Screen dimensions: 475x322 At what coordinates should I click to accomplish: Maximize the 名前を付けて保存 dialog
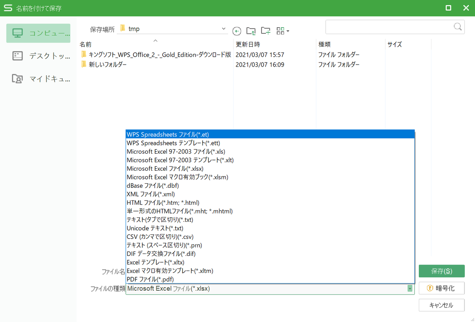pos(448,8)
